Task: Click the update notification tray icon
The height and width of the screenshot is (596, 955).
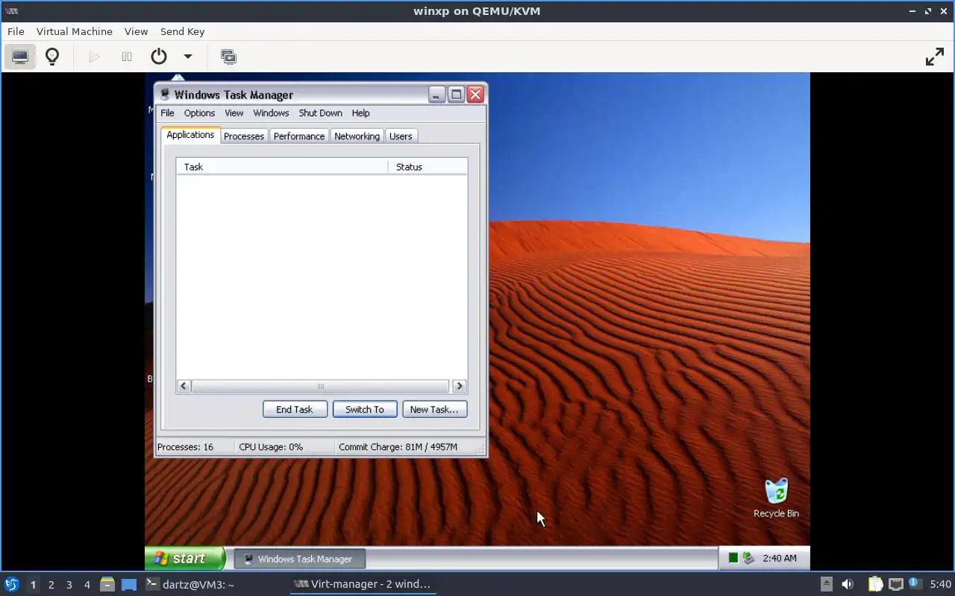Action: pos(914,583)
